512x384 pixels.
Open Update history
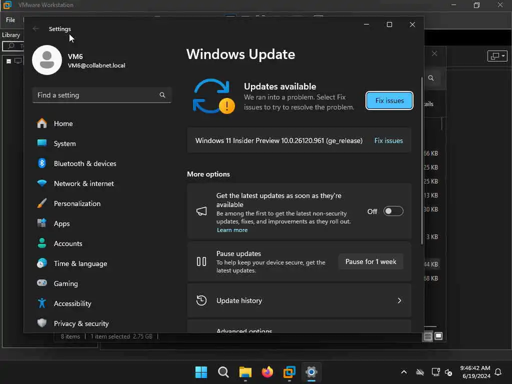pyautogui.click(x=299, y=300)
